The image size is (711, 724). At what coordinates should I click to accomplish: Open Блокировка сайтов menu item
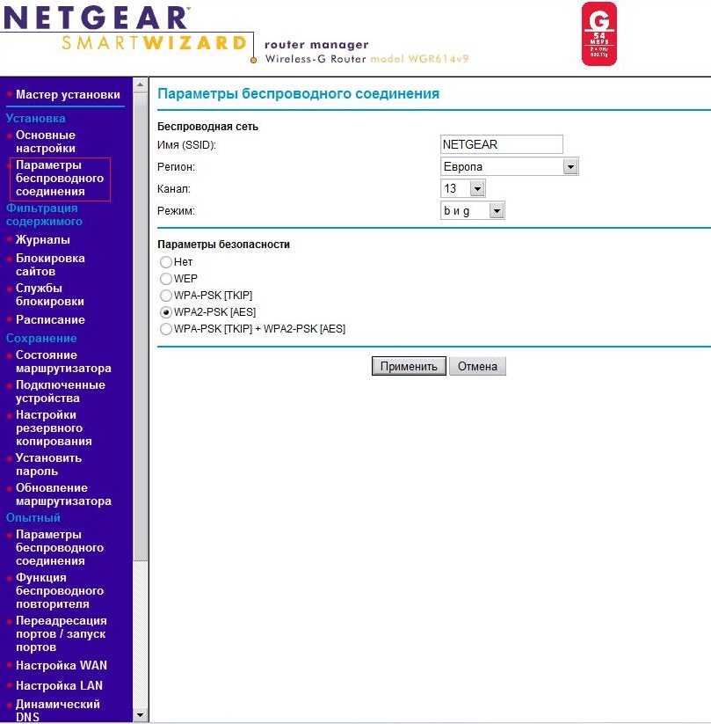[x=50, y=265]
